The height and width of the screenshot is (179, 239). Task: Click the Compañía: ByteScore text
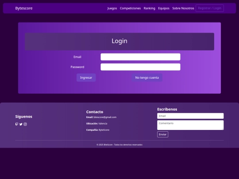(x=98, y=130)
